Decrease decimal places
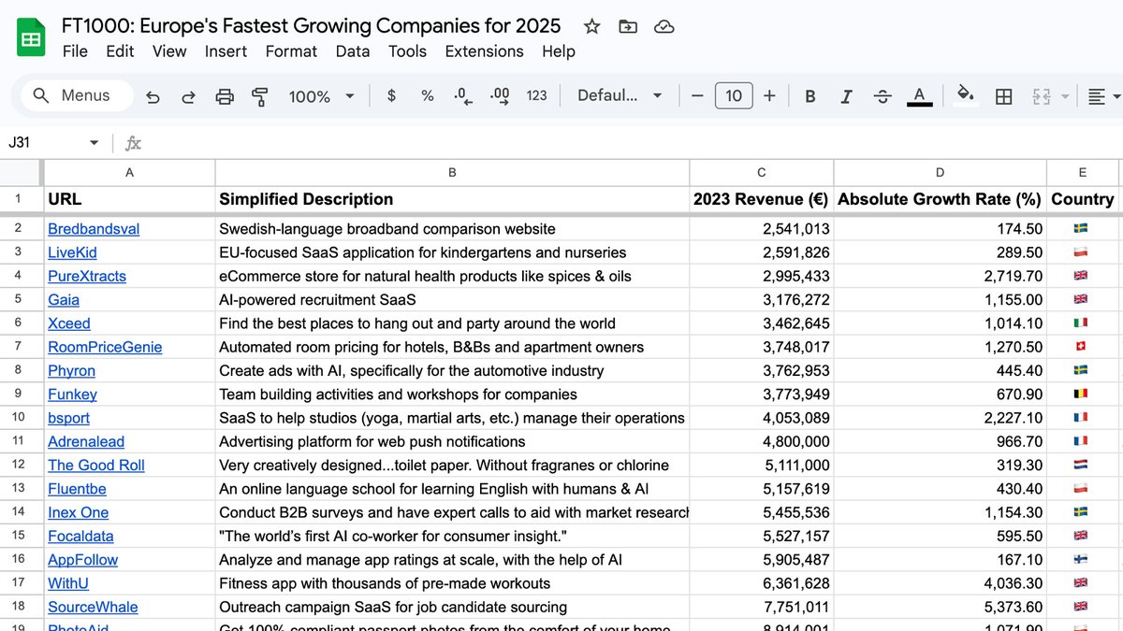The height and width of the screenshot is (631, 1123). 459,95
